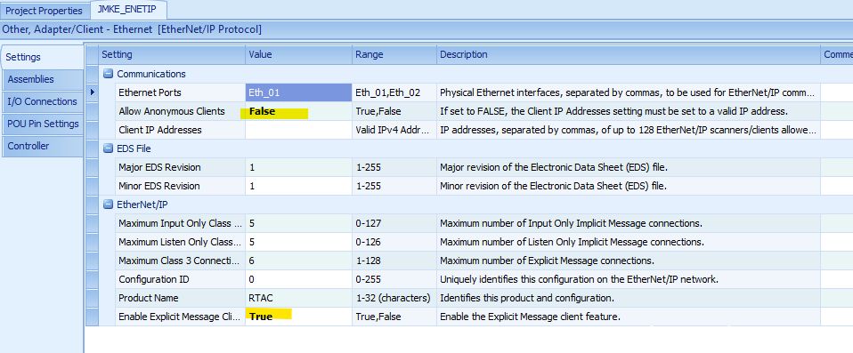Image resolution: width=853 pixels, height=353 pixels.
Task: Edit the Ethernet Ports value Eth_01
Action: tap(298, 92)
